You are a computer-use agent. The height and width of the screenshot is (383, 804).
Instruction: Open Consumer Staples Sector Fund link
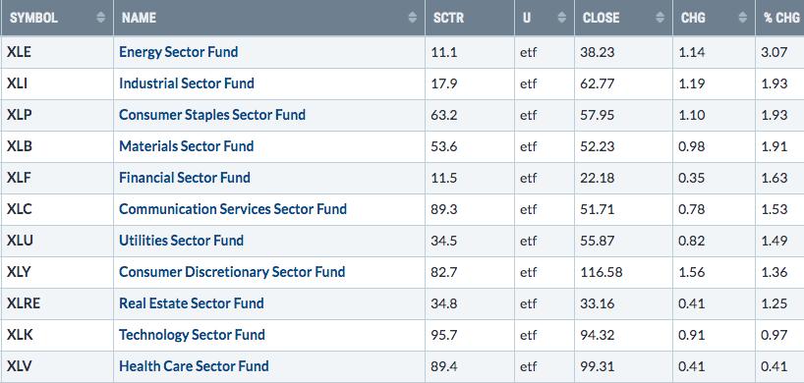coord(212,115)
